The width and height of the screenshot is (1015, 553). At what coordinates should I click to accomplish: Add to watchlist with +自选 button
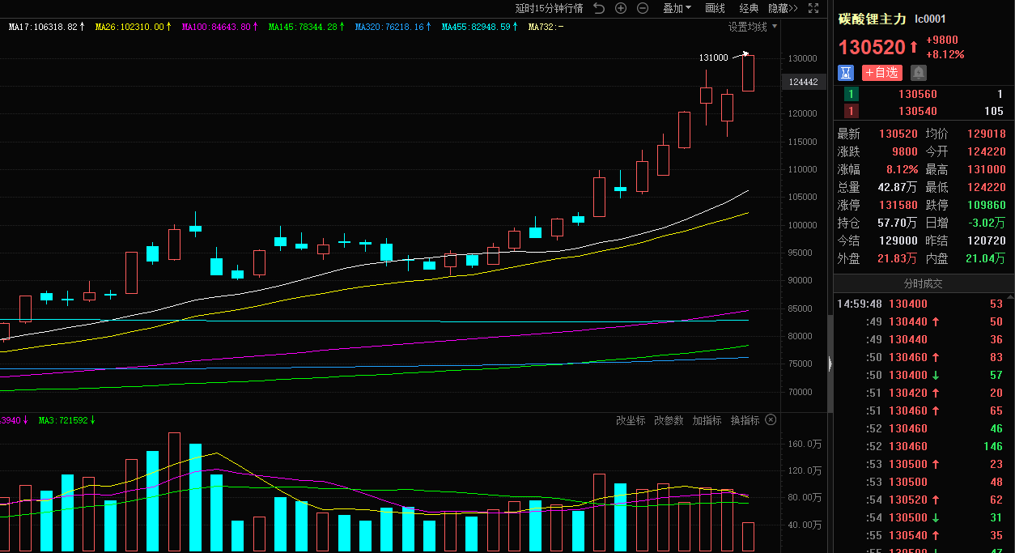(881, 73)
